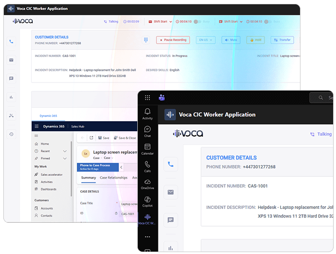Click the Phone to Case Process stage bar
Image resolution: width=336 pixels, height=254 pixels.
pyautogui.click(x=97, y=167)
